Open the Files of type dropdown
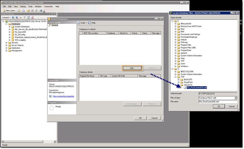This screenshot has height=149, width=244. click(236, 98)
